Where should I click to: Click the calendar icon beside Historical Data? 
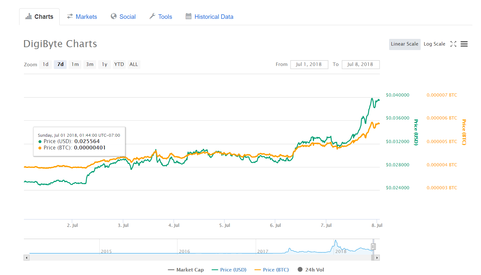point(189,16)
